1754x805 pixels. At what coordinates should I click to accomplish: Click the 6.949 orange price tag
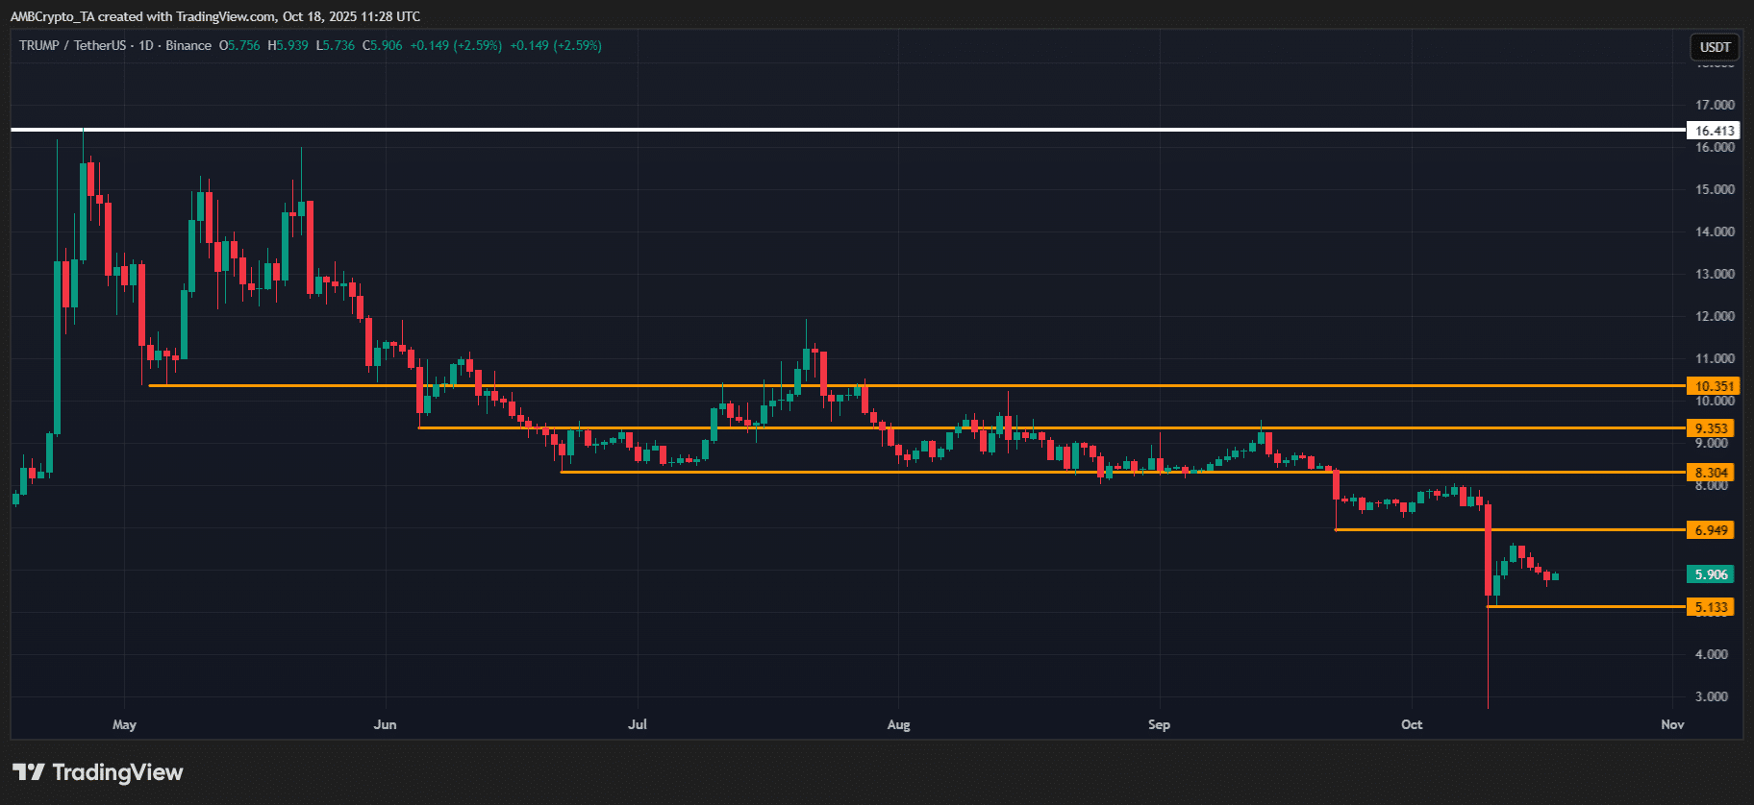click(1711, 530)
